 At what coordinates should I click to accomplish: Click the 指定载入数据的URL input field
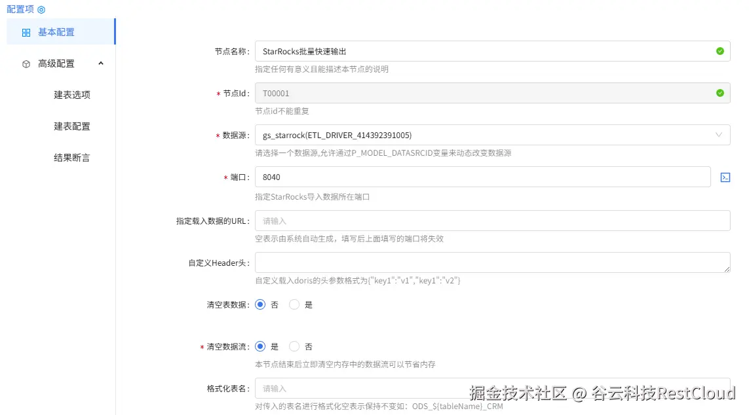click(493, 221)
